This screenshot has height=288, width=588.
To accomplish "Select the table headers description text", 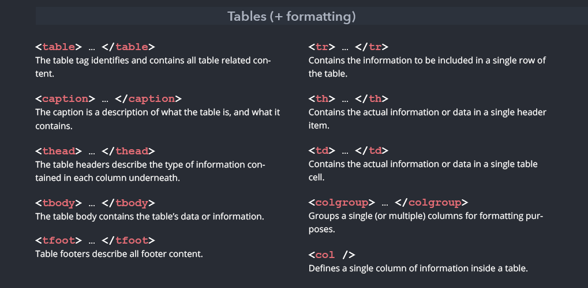I will tap(151, 171).
